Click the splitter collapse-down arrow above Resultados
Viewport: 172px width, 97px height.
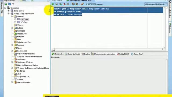[x=54, y=51]
